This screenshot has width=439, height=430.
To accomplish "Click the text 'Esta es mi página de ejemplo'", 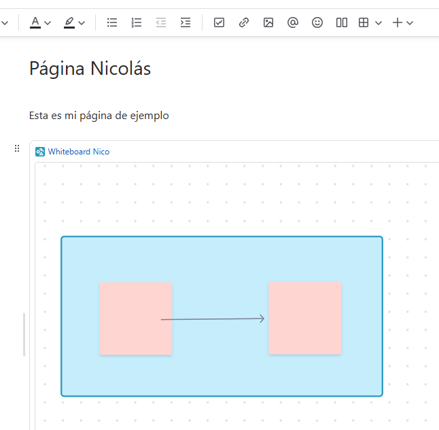I will [99, 116].
